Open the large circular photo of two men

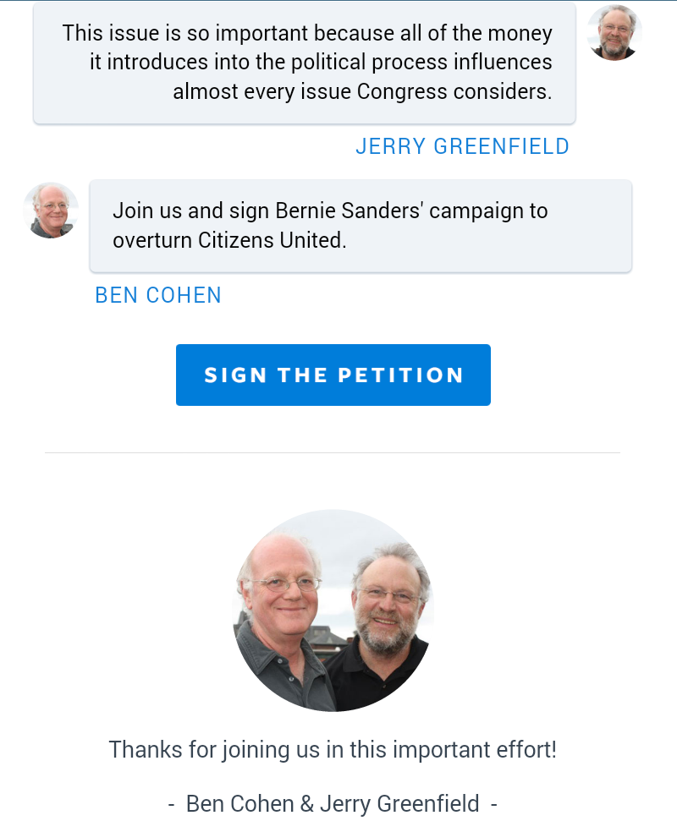333,610
